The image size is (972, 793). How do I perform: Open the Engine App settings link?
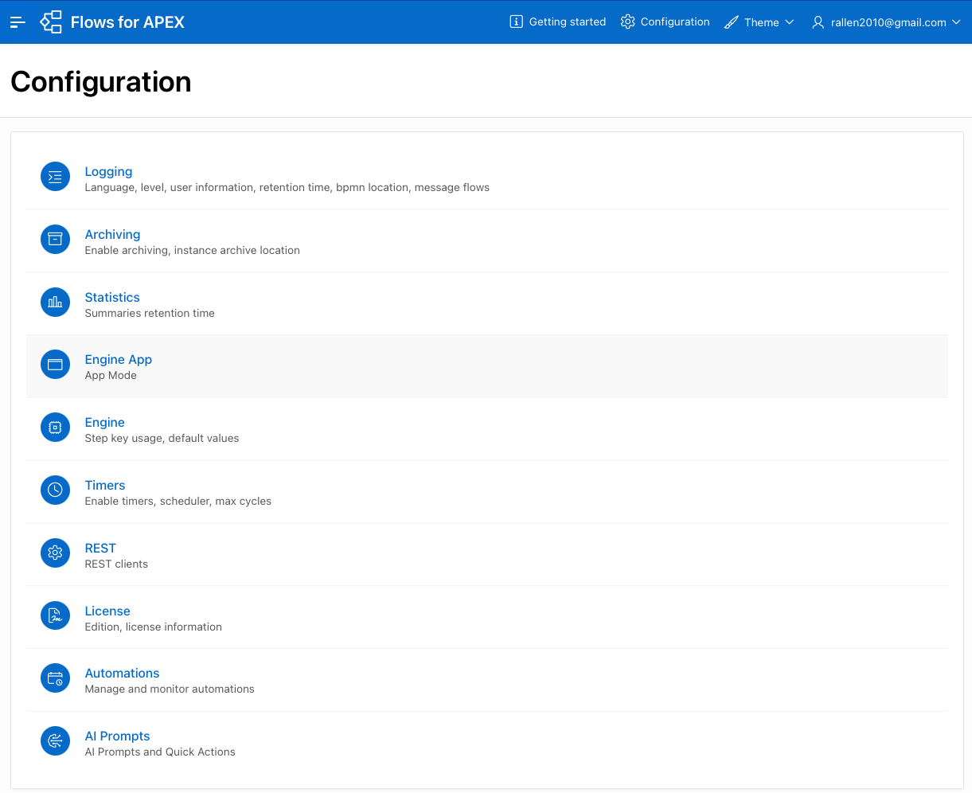point(119,360)
